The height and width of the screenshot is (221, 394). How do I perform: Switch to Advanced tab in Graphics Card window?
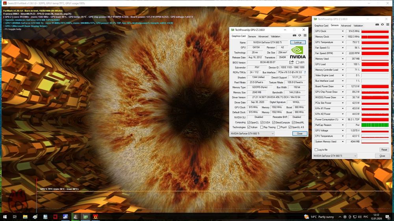263,36
